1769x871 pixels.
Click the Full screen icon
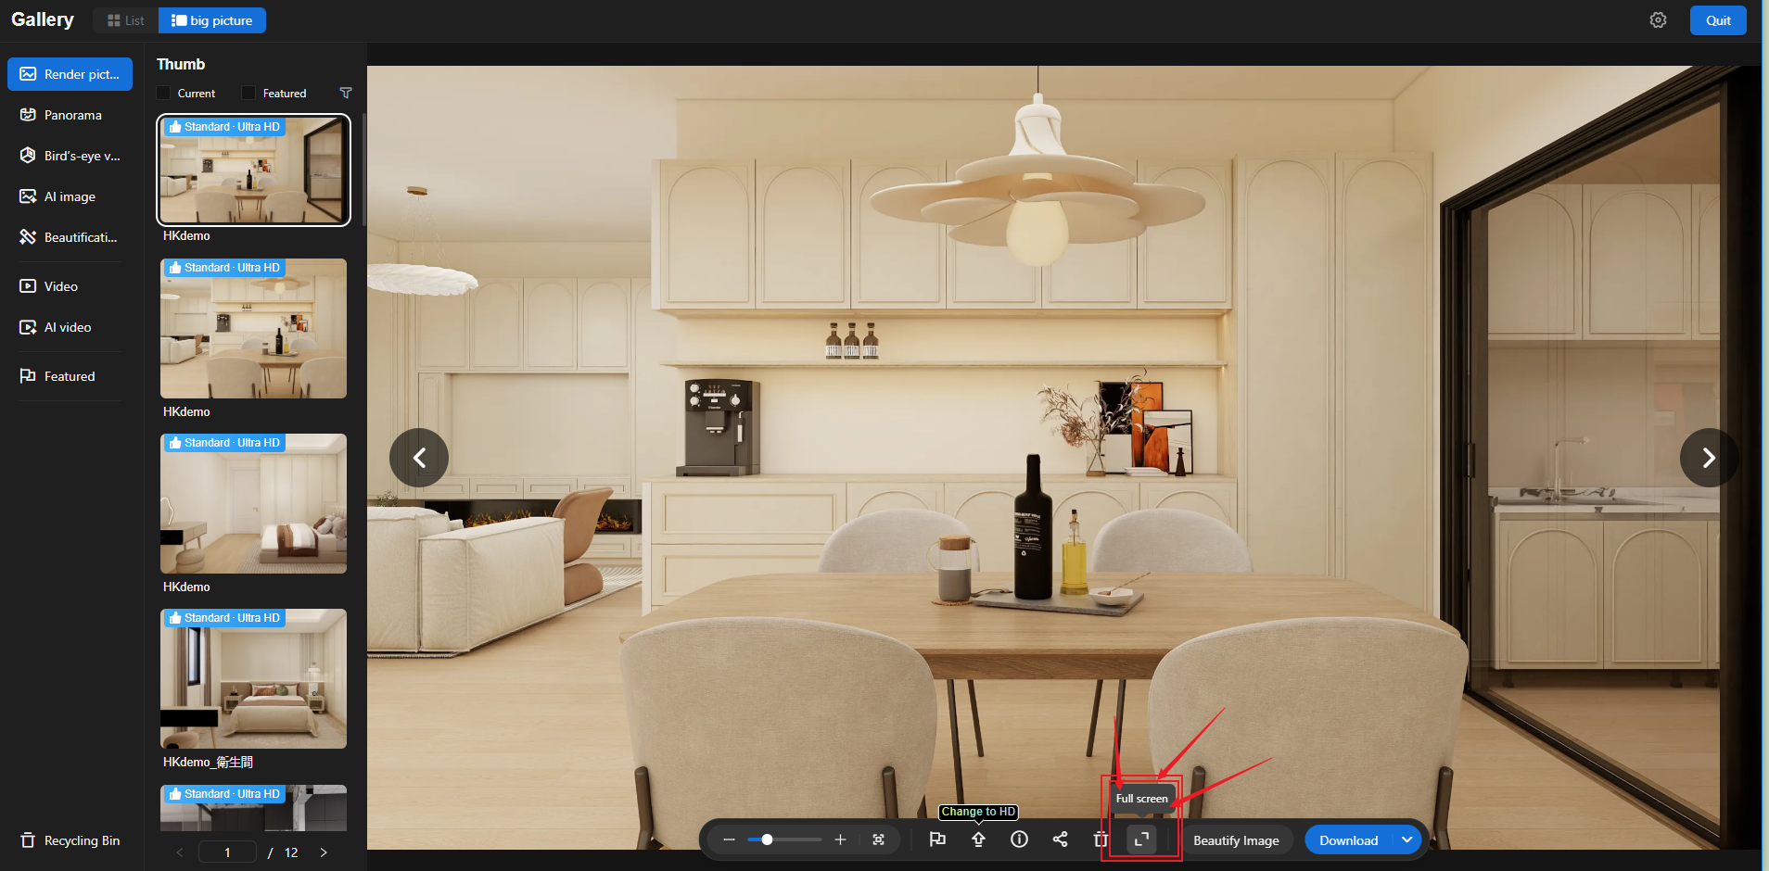(x=1141, y=839)
